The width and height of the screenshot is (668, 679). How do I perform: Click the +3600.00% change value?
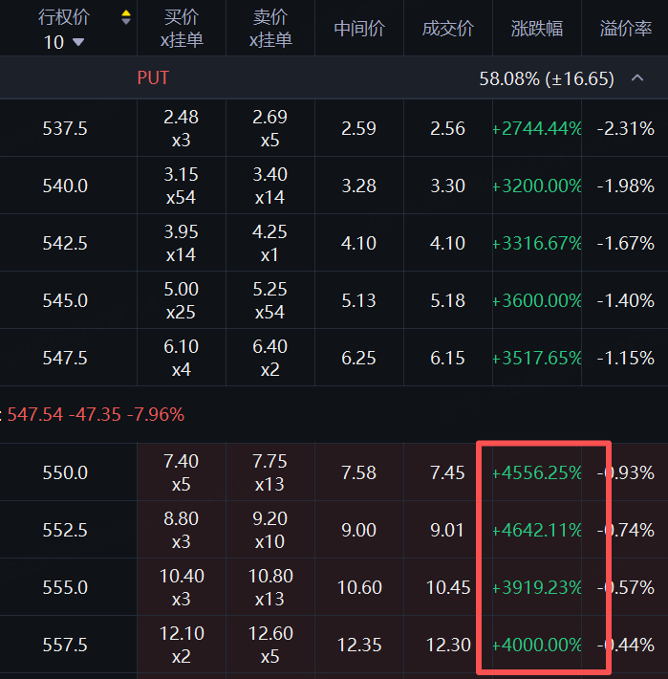point(537,300)
